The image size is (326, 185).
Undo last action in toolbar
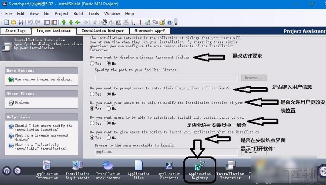[30, 22]
